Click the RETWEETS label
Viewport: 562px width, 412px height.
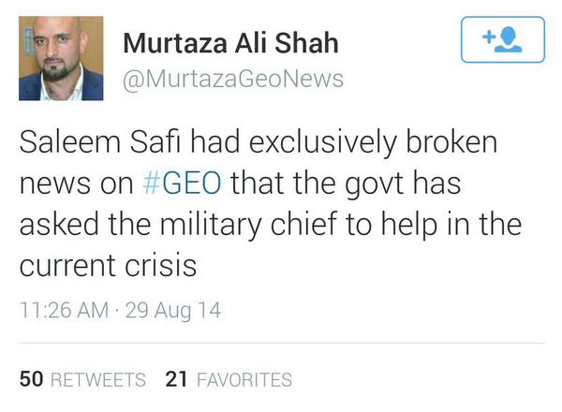click(97, 379)
